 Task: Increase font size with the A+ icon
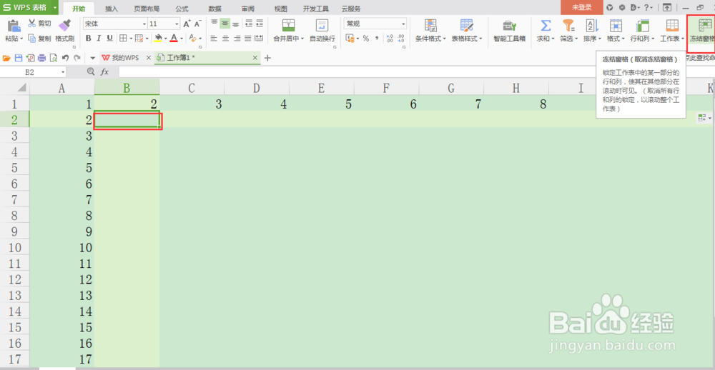187,24
